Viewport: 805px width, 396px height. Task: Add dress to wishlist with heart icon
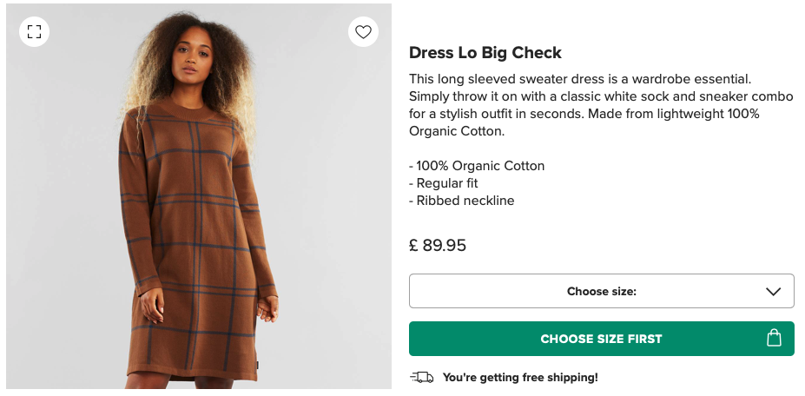[x=363, y=32]
